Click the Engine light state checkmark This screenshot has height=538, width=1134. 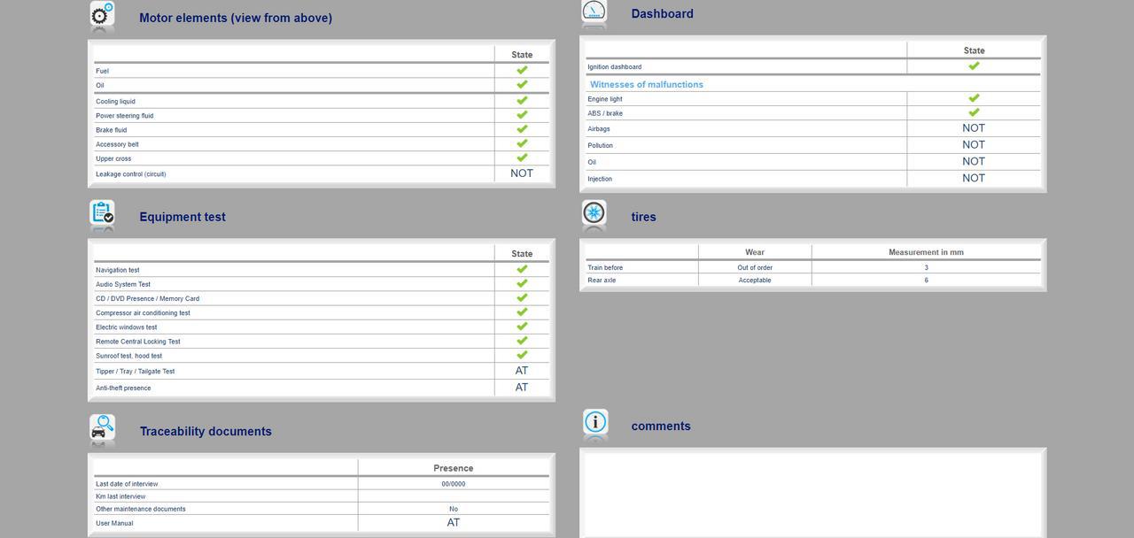pos(974,98)
